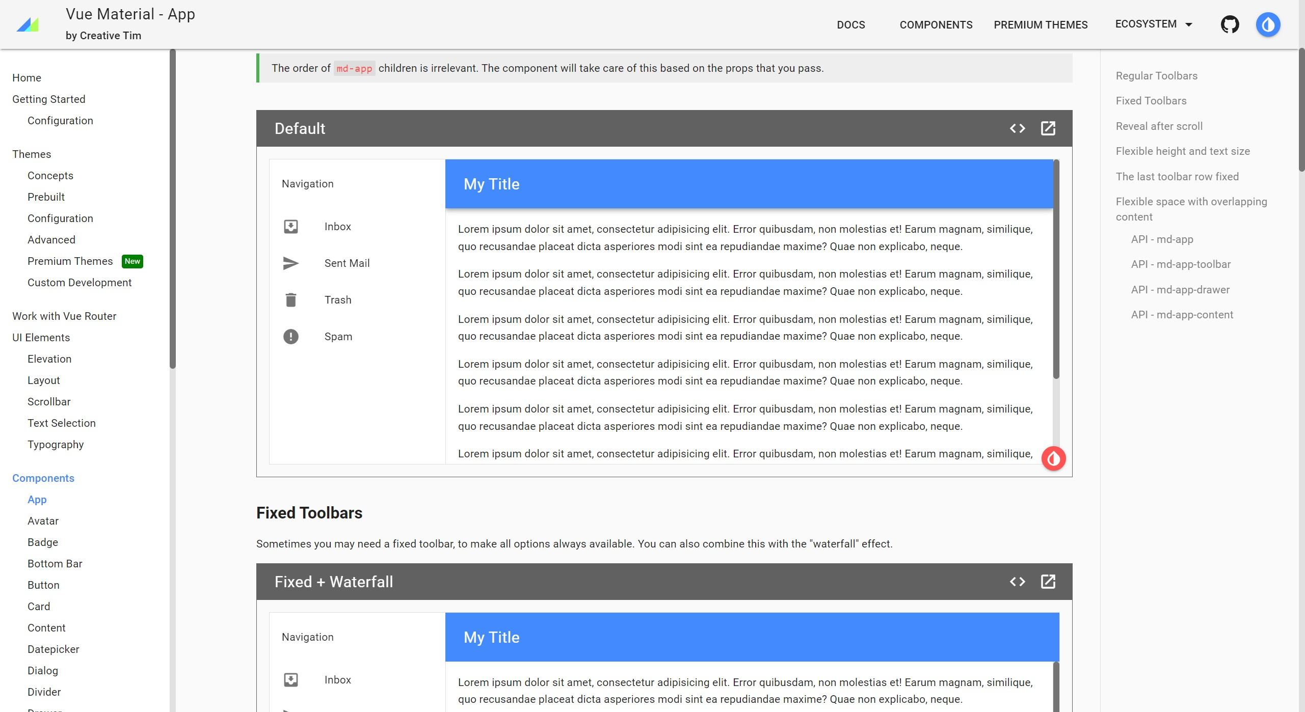
Task: Open the Default example in a new window
Action: tap(1048, 128)
